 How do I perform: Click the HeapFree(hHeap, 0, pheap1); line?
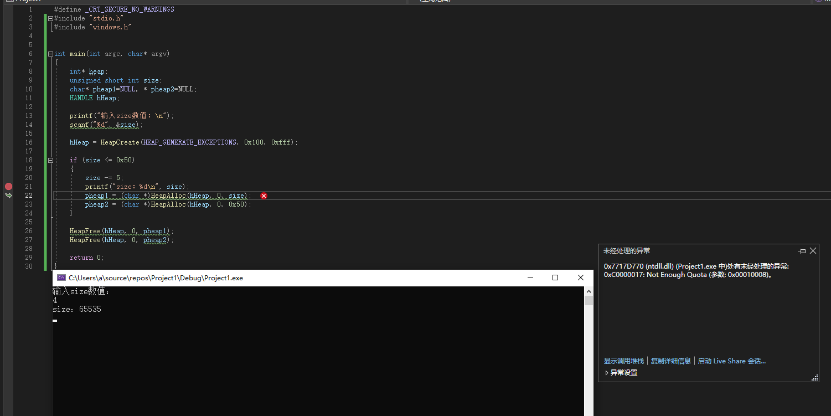pos(122,231)
